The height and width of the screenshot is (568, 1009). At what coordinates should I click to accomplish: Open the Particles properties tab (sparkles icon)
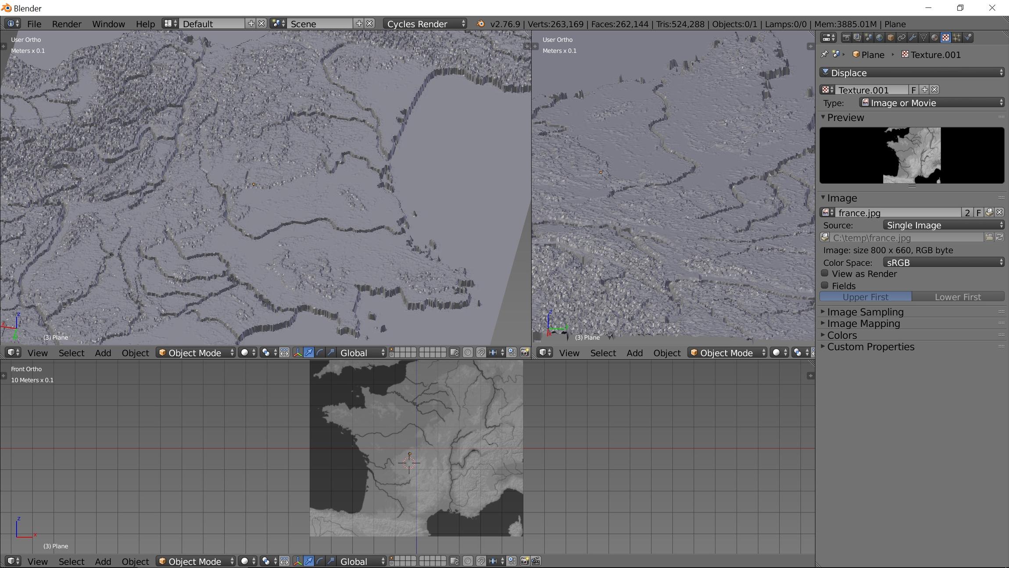(957, 38)
